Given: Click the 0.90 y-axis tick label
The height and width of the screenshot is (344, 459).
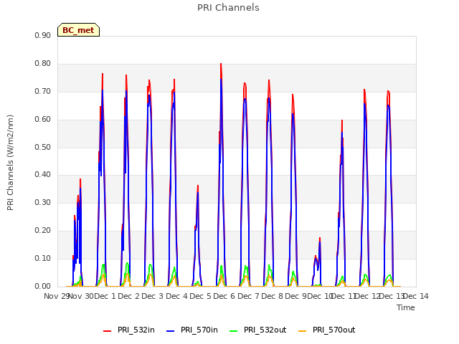Looking at the screenshot, I should click(43, 35).
